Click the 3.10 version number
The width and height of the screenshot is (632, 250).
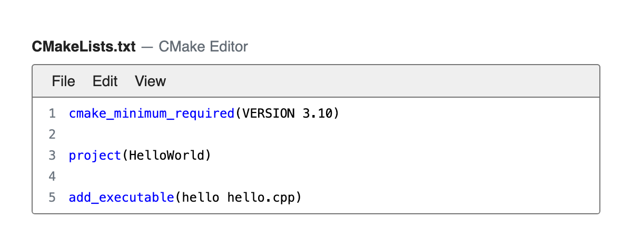click(316, 113)
